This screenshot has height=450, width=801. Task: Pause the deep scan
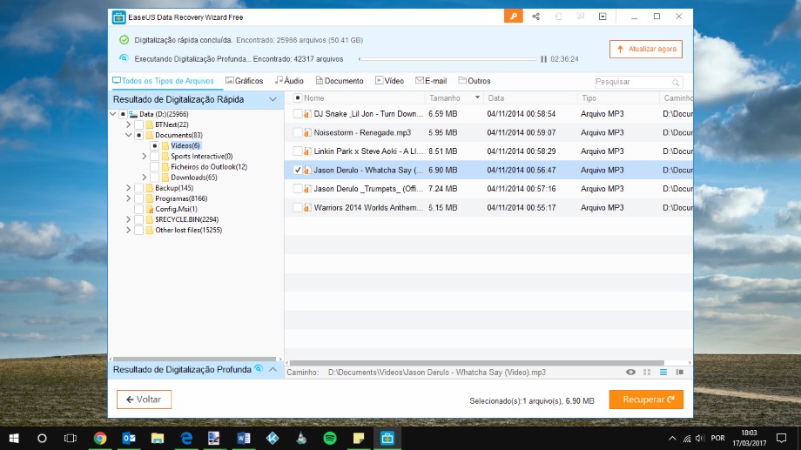[544, 59]
